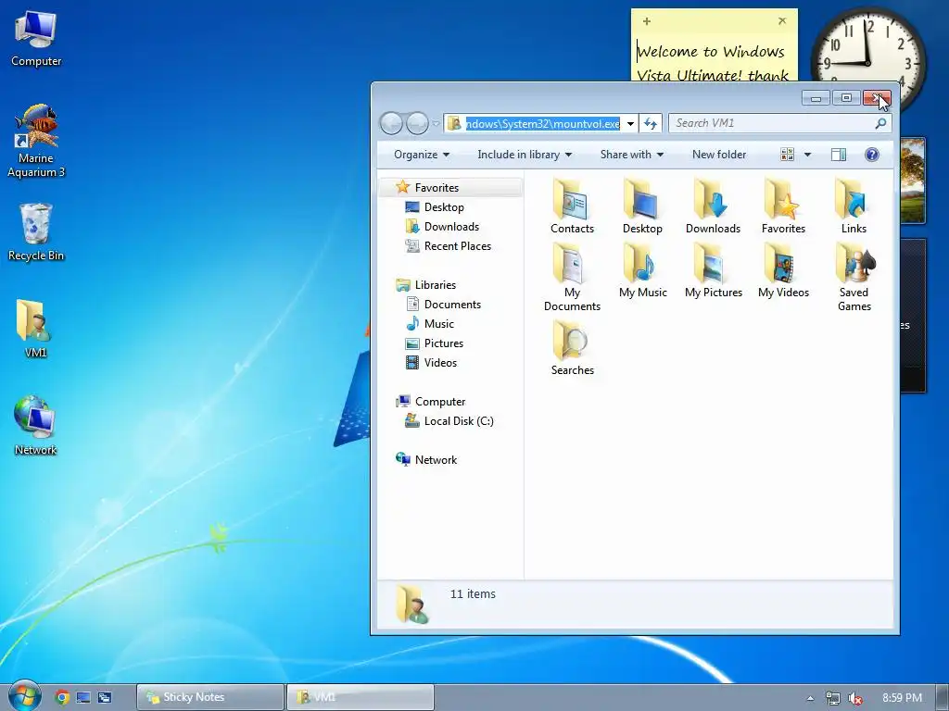
Task: Select VM1 user folder on desktop
Action: click(x=35, y=329)
